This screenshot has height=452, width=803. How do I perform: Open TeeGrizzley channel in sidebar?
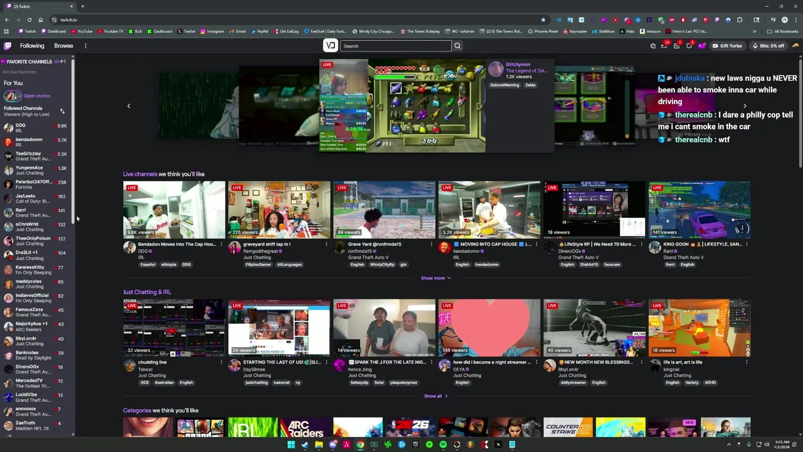coord(36,156)
